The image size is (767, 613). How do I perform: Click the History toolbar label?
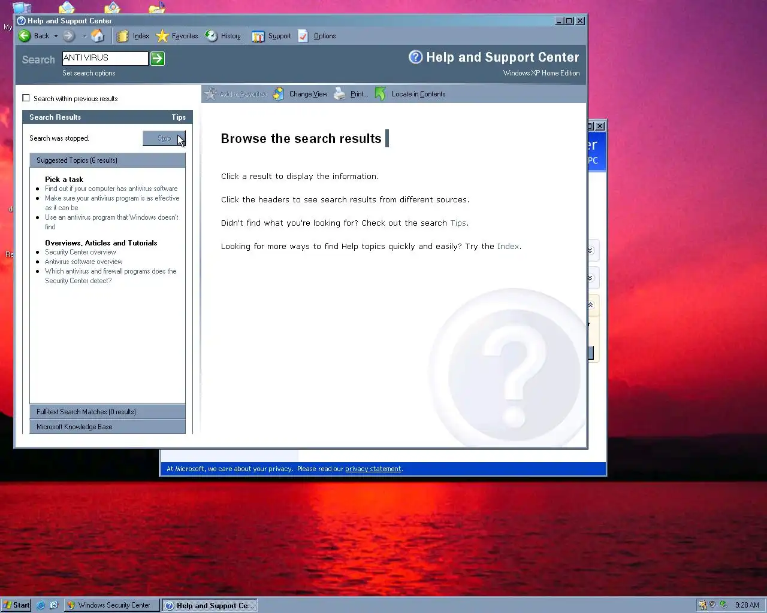231,36
